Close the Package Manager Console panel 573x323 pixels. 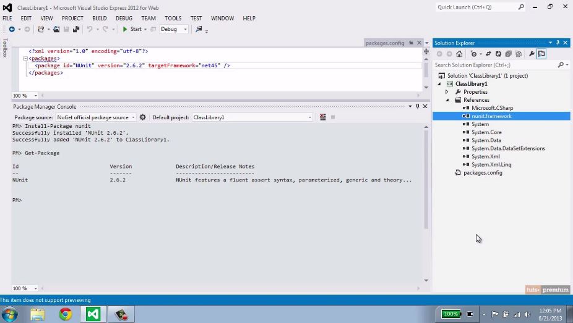coord(425,106)
